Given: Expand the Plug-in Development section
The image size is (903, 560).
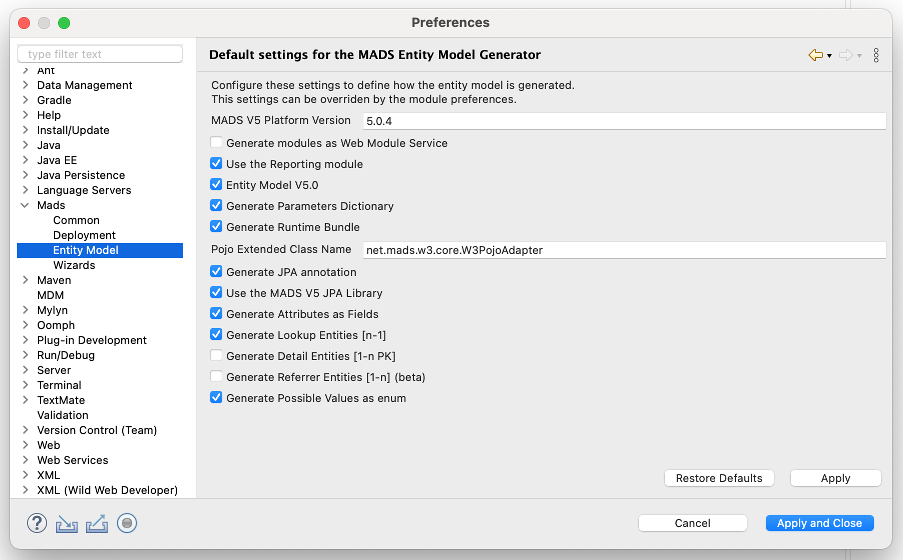Looking at the screenshot, I should click(26, 340).
